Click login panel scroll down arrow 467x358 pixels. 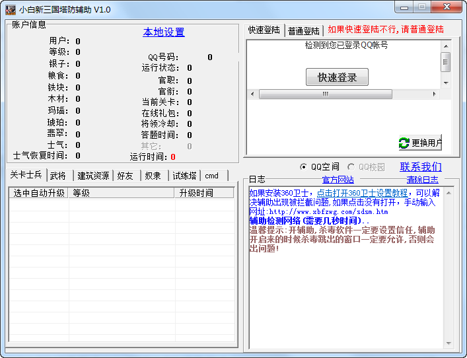[x=446, y=83]
